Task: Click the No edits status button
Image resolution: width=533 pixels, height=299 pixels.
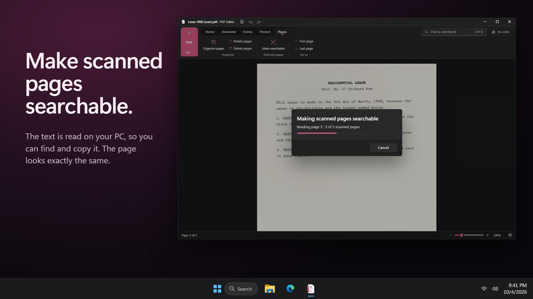Action: point(501,32)
